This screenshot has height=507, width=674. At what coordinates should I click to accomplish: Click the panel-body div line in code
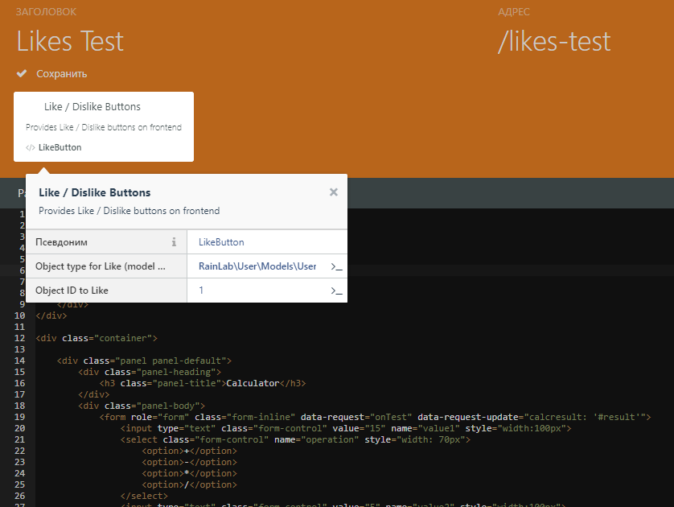[142, 406]
